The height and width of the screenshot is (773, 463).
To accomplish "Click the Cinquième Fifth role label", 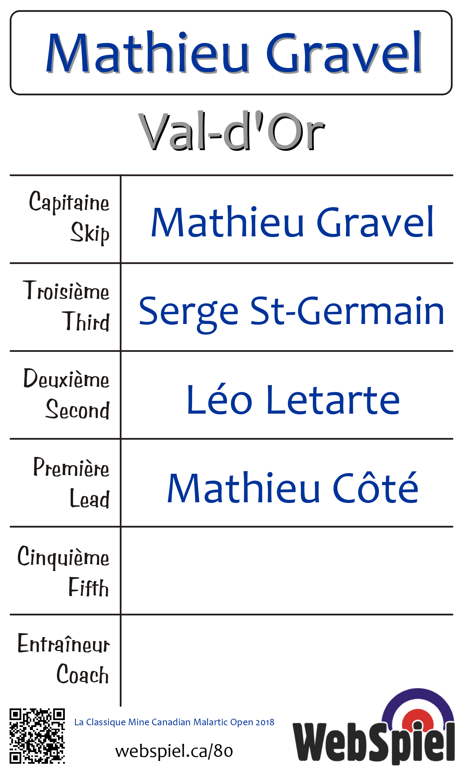I will [x=64, y=571].
